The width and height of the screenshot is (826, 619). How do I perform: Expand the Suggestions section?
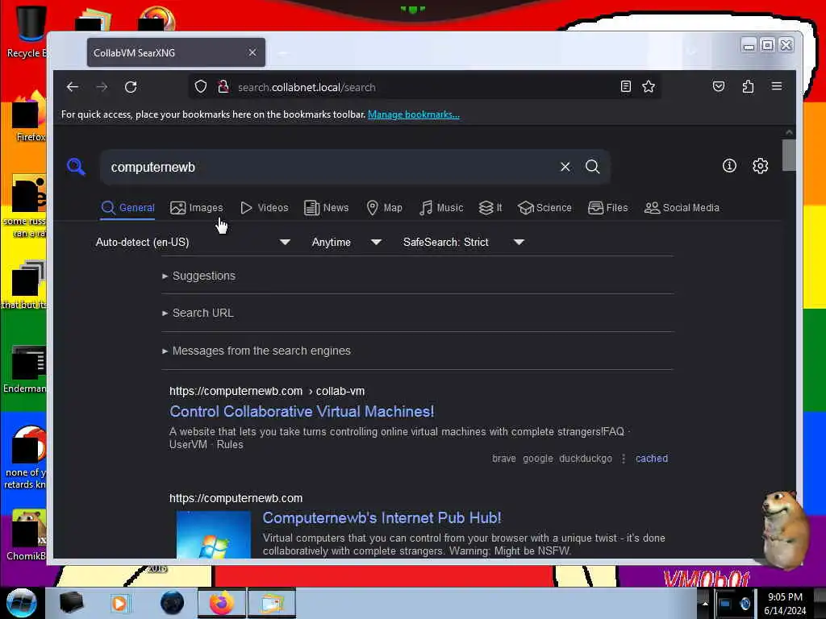(x=199, y=276)
